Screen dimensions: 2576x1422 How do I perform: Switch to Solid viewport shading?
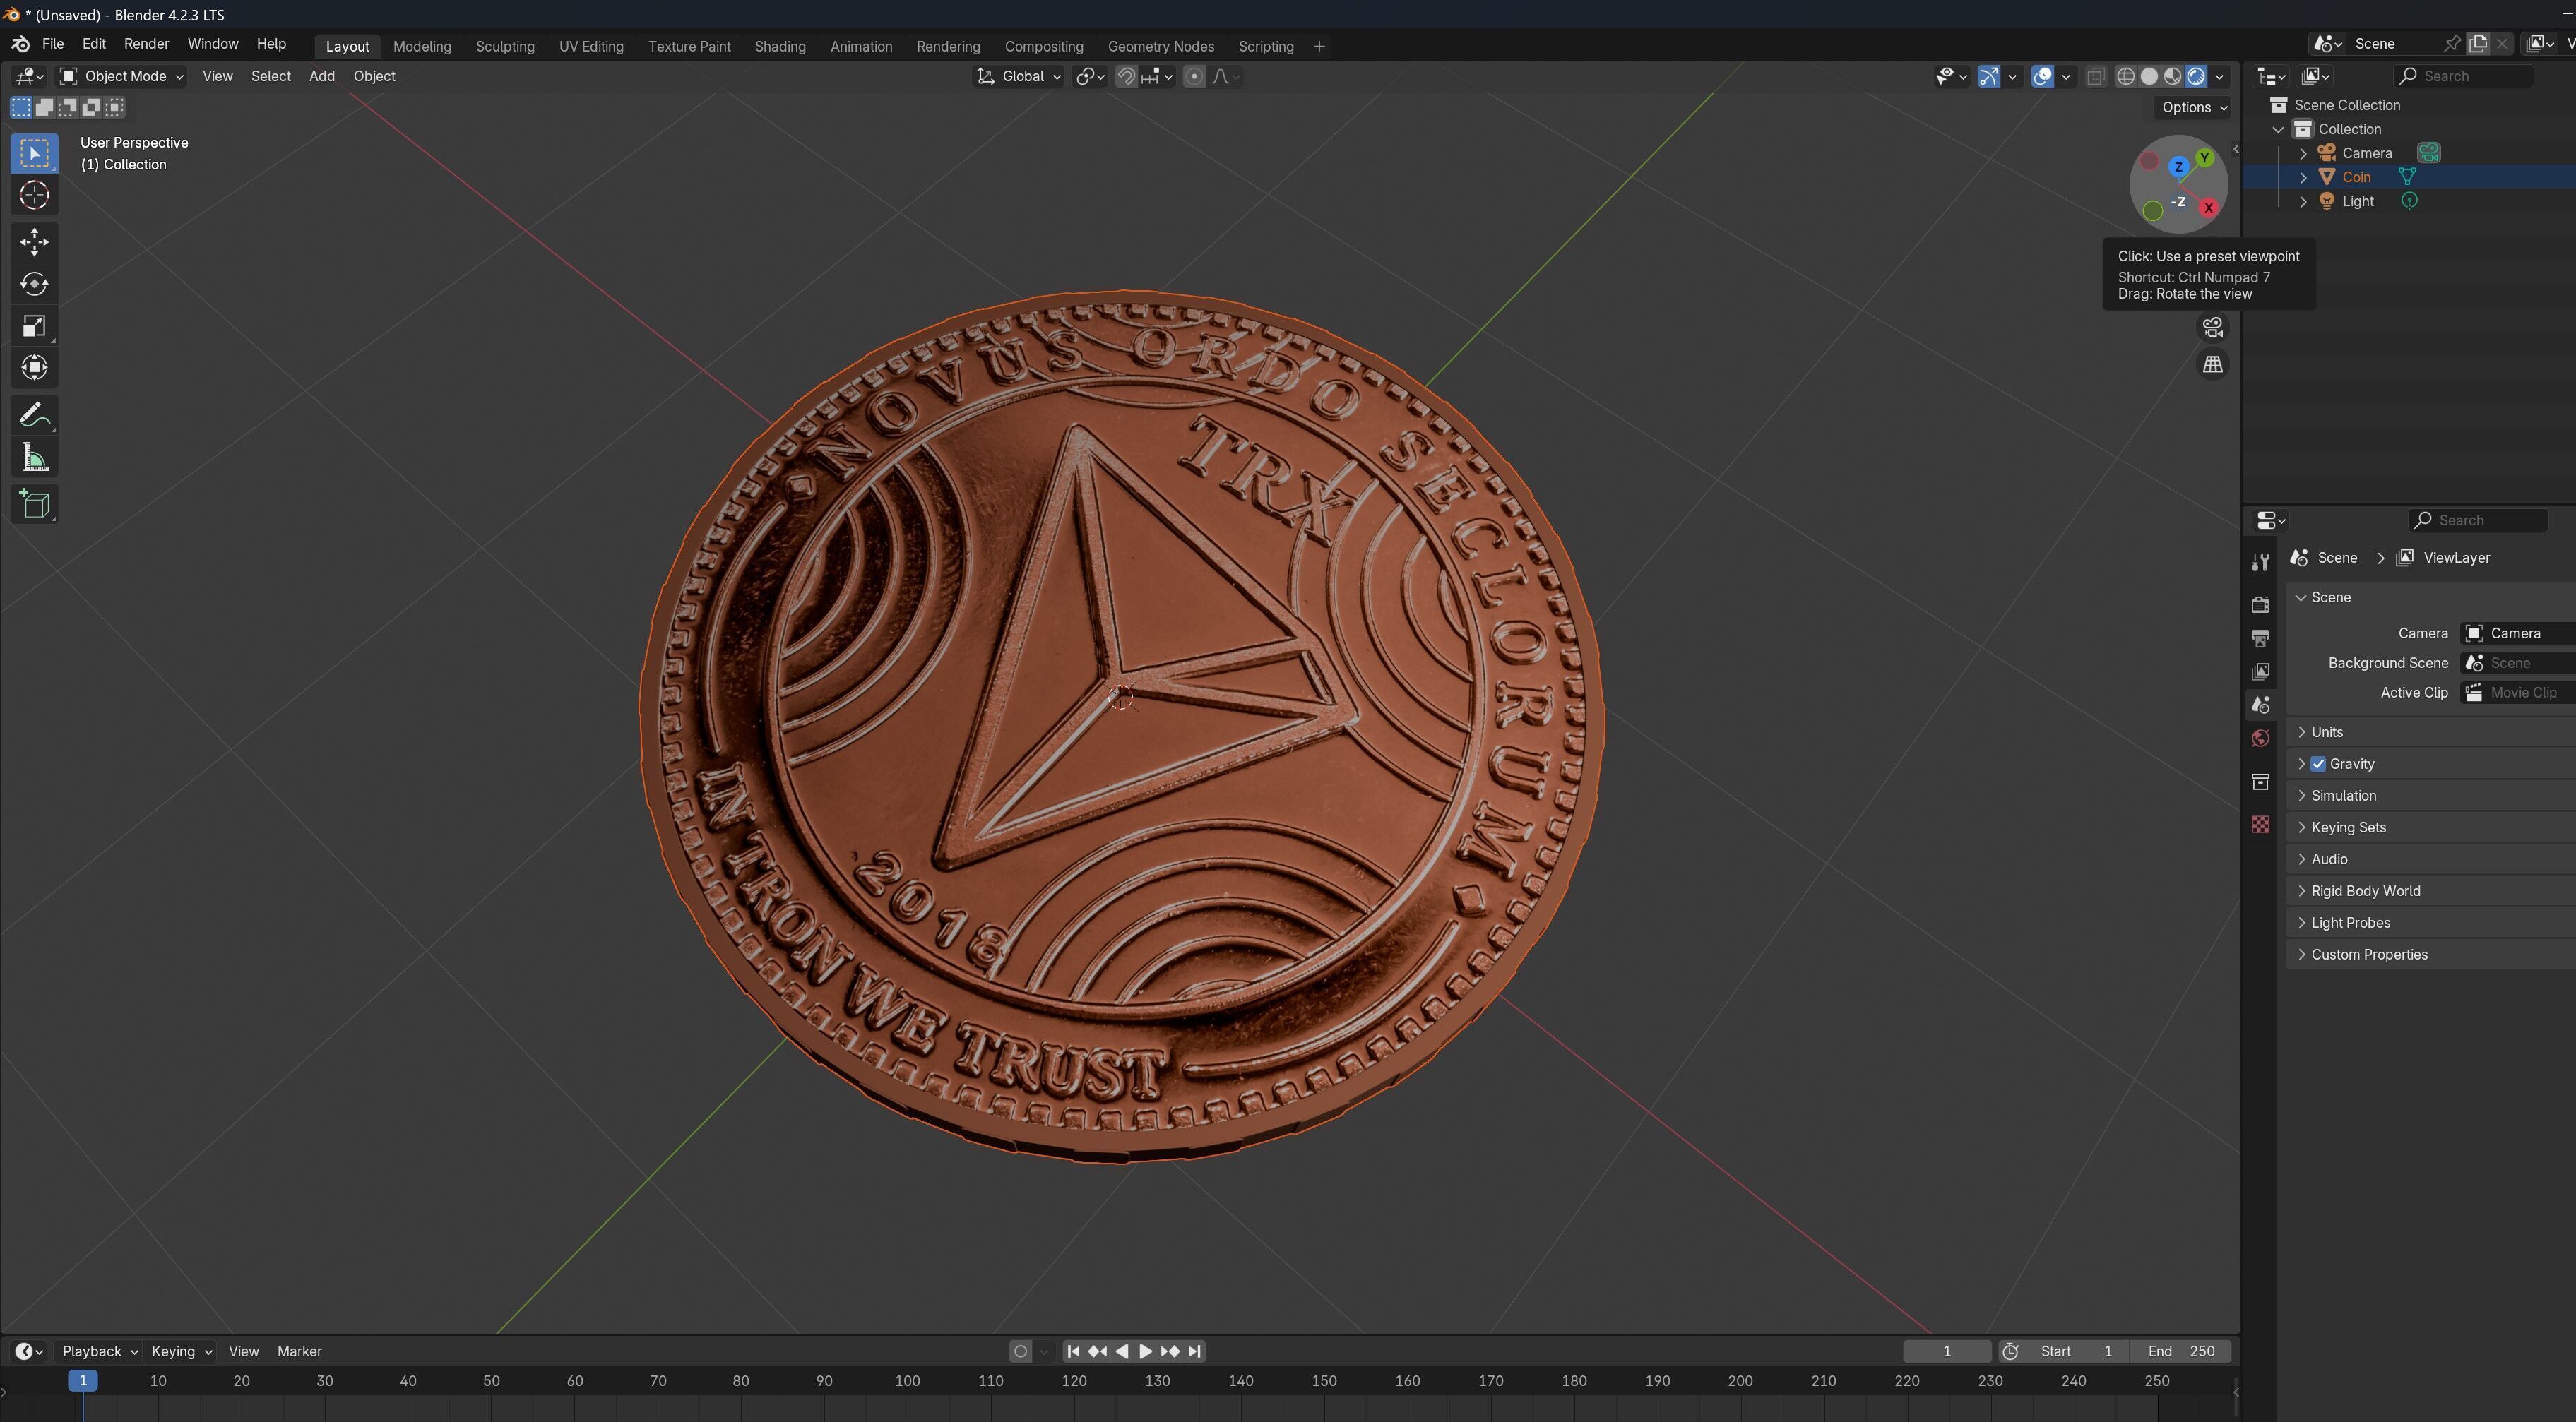click(x=2149, y=76)
